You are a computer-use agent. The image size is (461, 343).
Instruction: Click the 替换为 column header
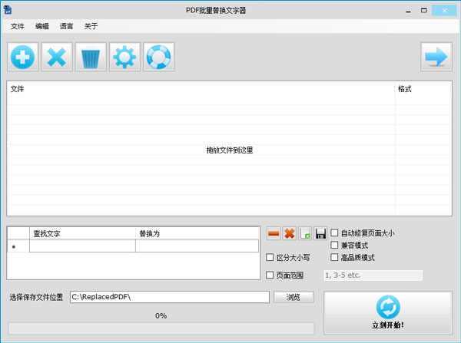point(197,233)
